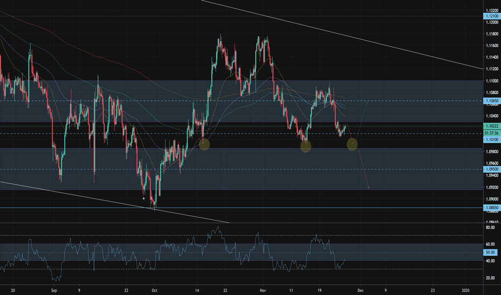Select the small white dot near October low
The image size is (501, 295).
coord(144,198)
